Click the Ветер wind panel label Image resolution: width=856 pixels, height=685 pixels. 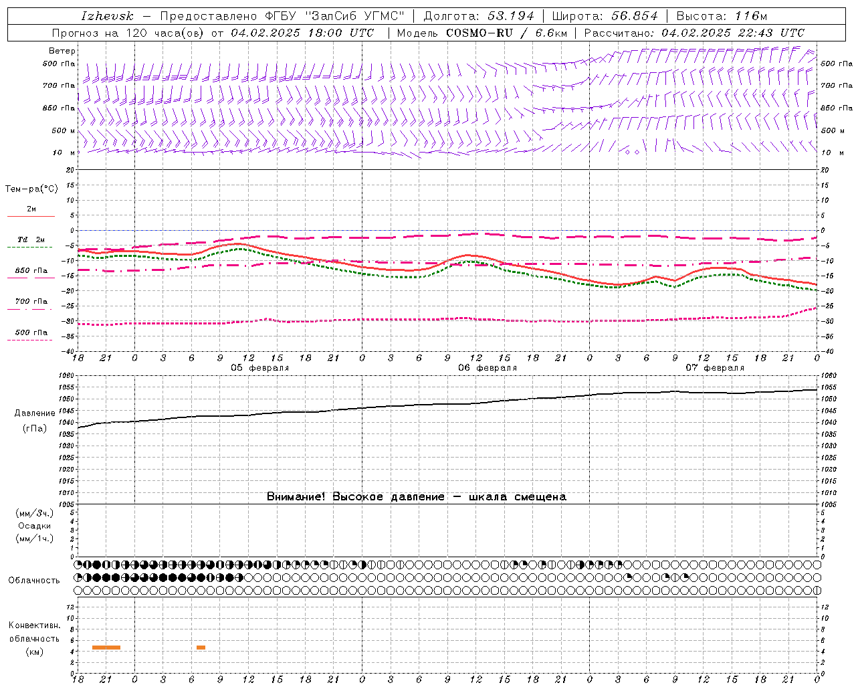(x=62, y=51)
